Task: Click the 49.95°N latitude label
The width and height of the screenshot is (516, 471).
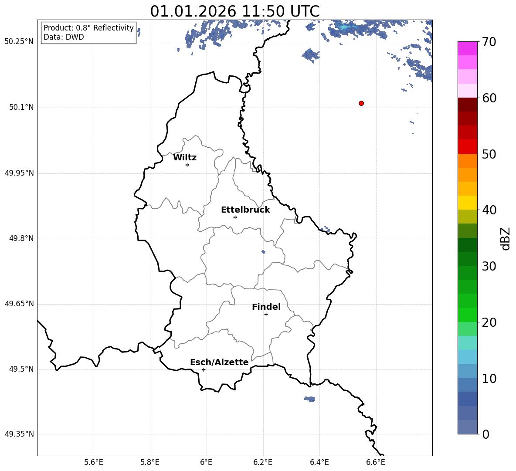Action: tap(19, 173)
